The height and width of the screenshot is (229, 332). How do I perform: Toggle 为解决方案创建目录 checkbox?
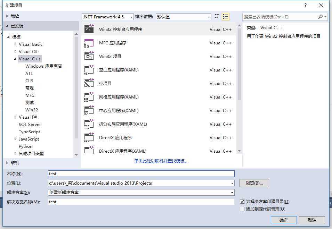coord(242,201)
